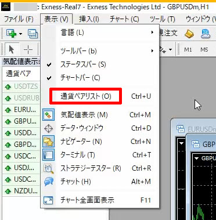Click the new chart icon with green plus

[11, 34]
